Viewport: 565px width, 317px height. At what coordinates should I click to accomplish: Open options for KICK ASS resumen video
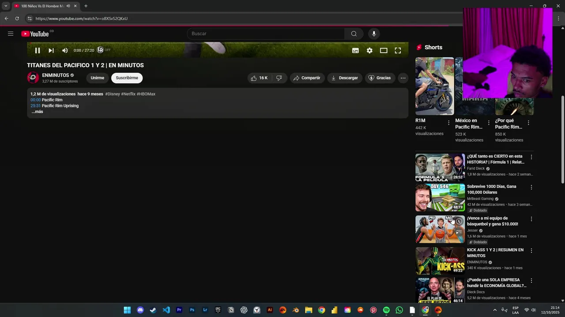click(x=531, y=251)
